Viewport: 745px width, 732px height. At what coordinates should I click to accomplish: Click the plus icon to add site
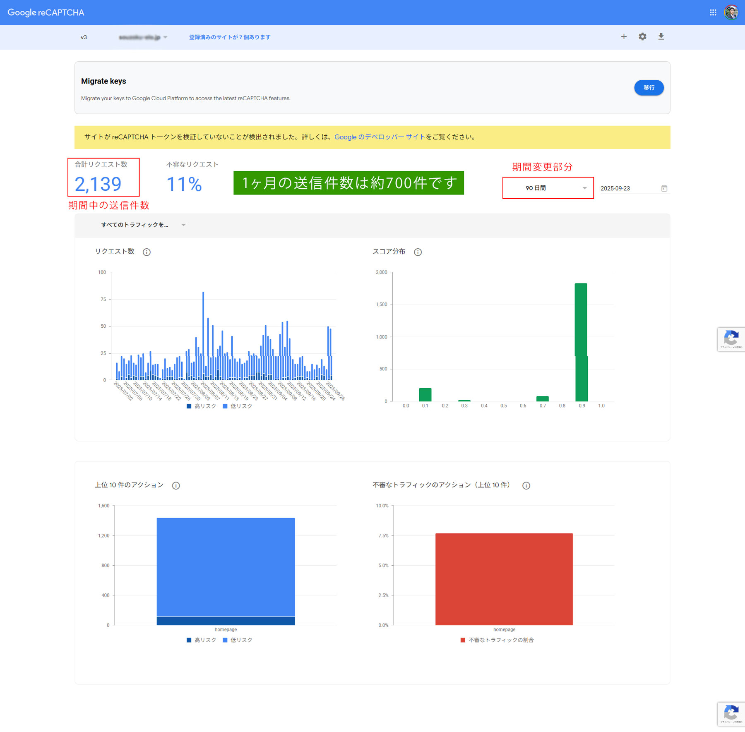[624, 37]
